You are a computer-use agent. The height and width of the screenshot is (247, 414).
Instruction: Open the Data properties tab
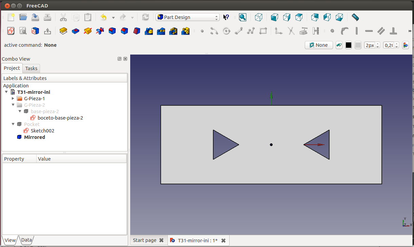(x=26, y=240)
